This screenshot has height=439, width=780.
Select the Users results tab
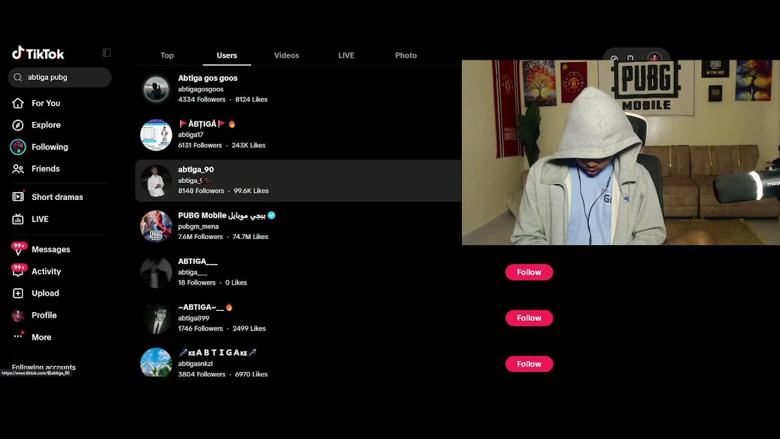[227, 55]
